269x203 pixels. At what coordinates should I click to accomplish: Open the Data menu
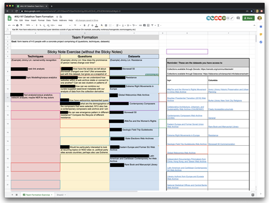pos(49,20)
